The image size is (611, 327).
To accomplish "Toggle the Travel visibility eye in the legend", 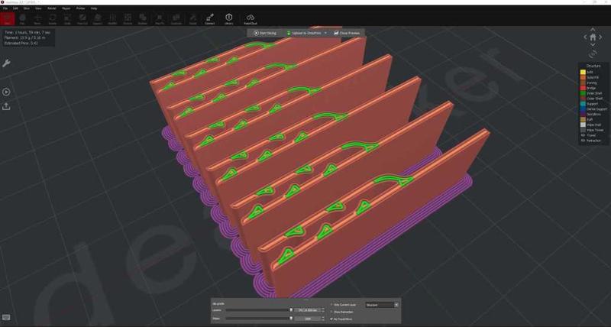I will pyautogui.click(x=584, y=135).
